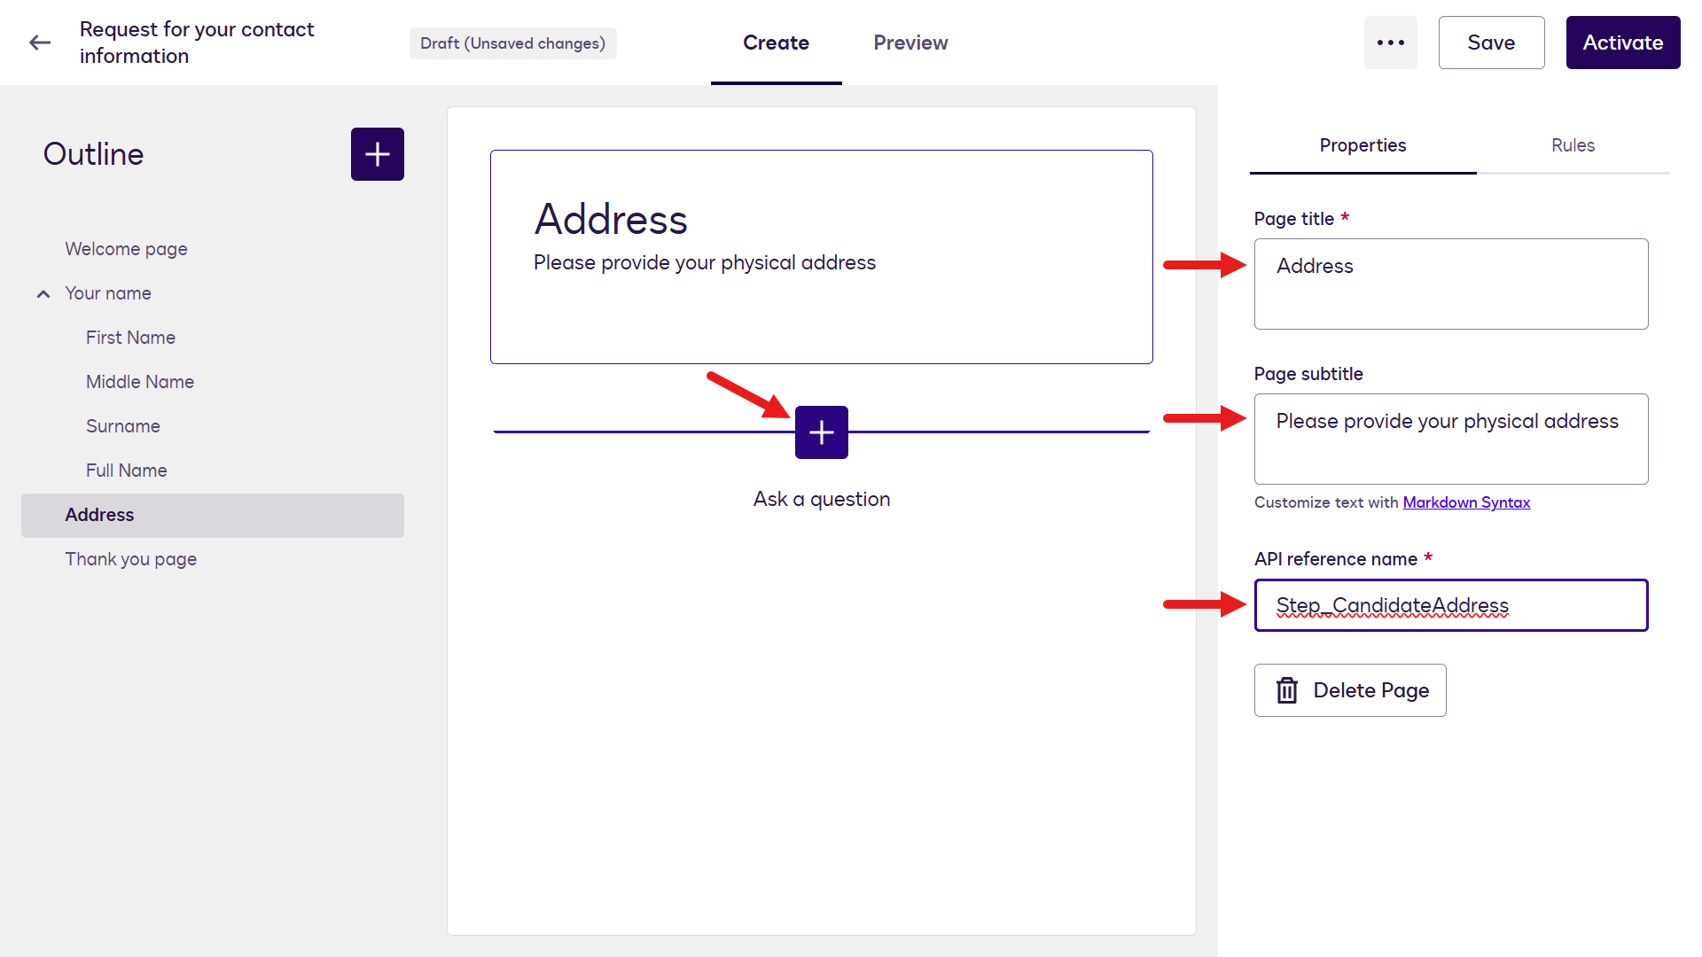Open the Markdown Syntax link
1702x957 pixels.
click(x=1466, y=502)
